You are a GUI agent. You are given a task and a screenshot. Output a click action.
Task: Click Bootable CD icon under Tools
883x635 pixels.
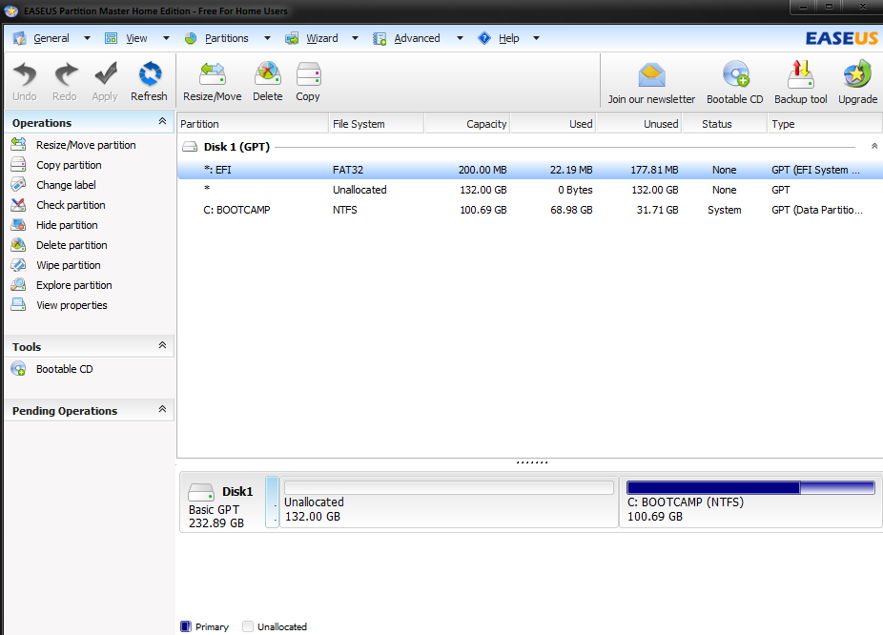(x=18, y=369)
